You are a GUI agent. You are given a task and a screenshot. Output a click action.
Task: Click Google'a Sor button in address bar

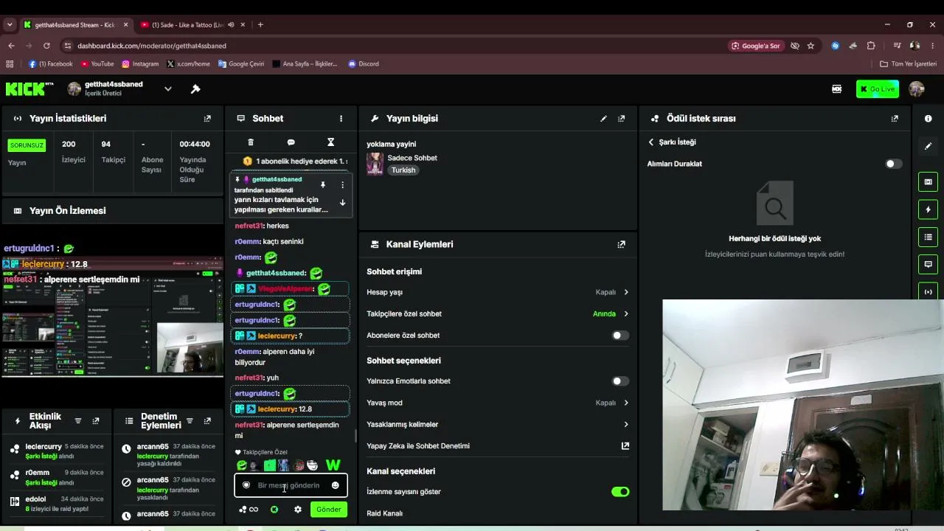pos(755,46)
